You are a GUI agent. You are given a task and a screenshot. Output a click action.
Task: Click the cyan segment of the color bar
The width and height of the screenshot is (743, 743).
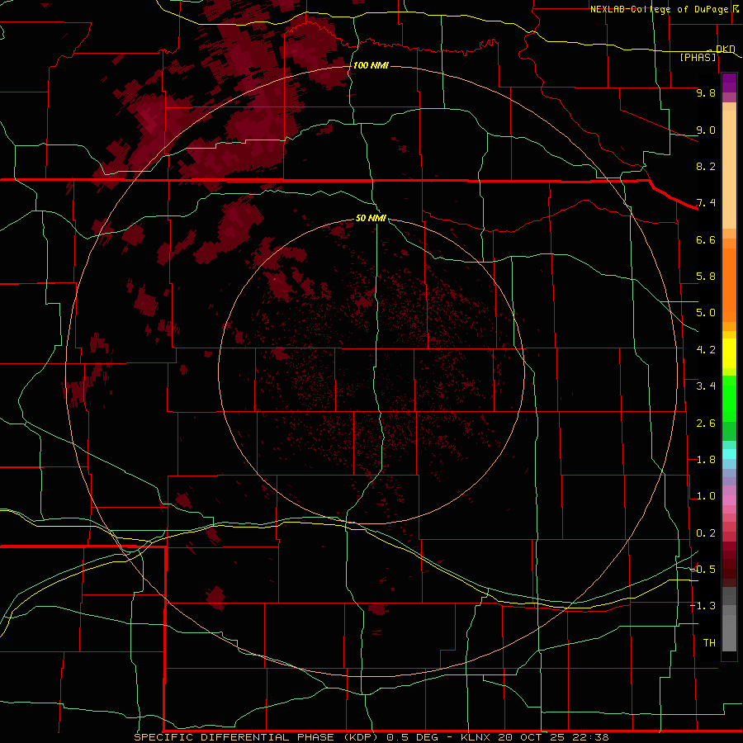click(729, 454)
